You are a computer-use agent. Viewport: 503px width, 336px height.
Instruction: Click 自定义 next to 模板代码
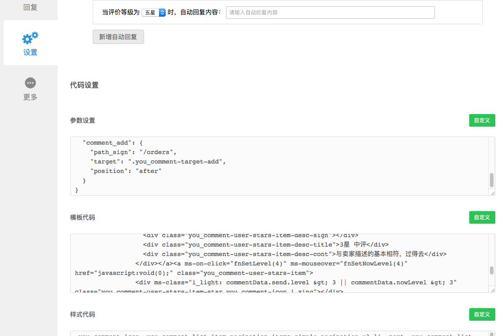482,217
